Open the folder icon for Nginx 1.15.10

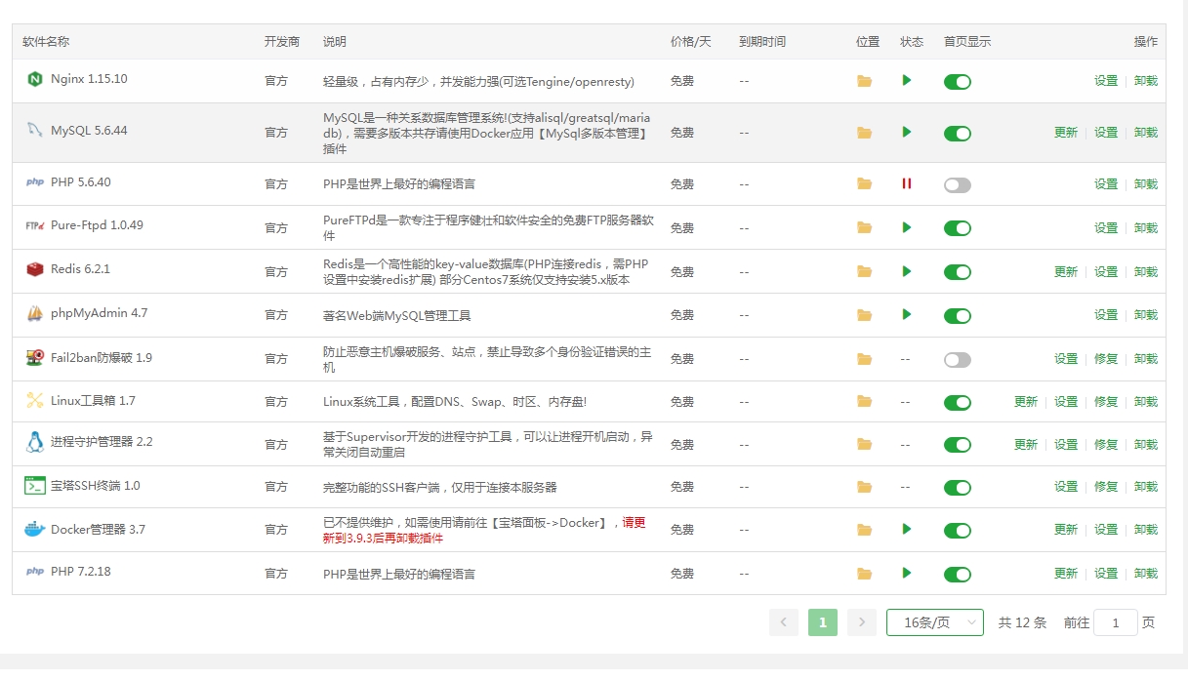pyautogui.click(x=864, y=81)
